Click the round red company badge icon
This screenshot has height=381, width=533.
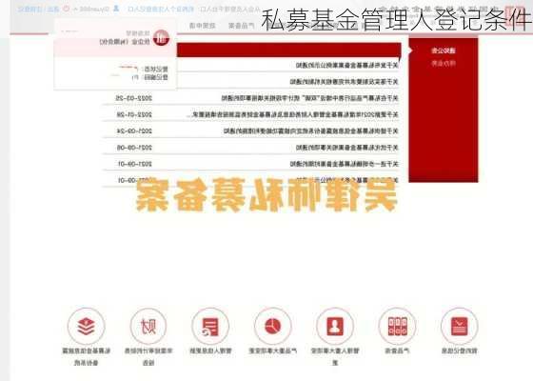(161, 38)
